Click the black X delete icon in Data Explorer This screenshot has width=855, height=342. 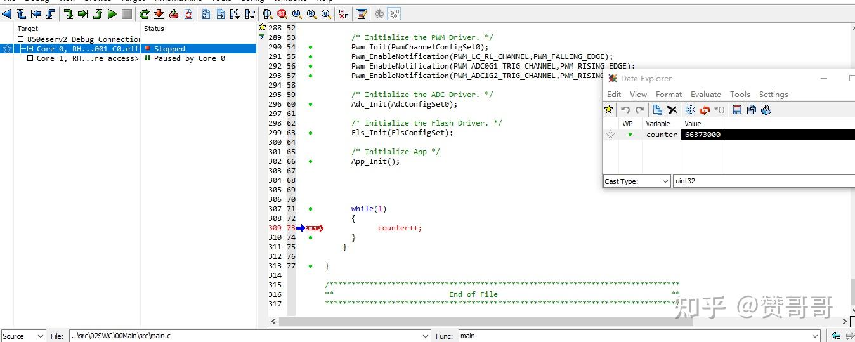pos(672,110)
